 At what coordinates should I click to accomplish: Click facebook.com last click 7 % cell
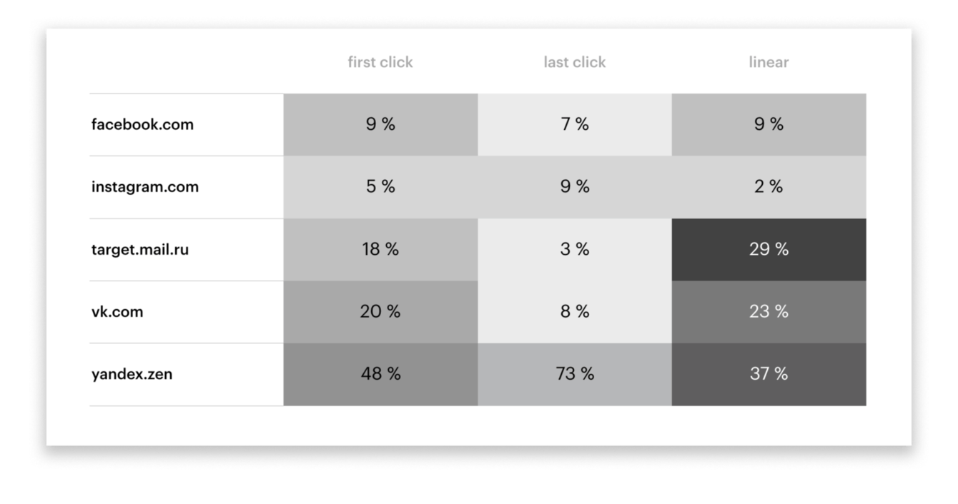pyautogui.click(x=575, y=124)
